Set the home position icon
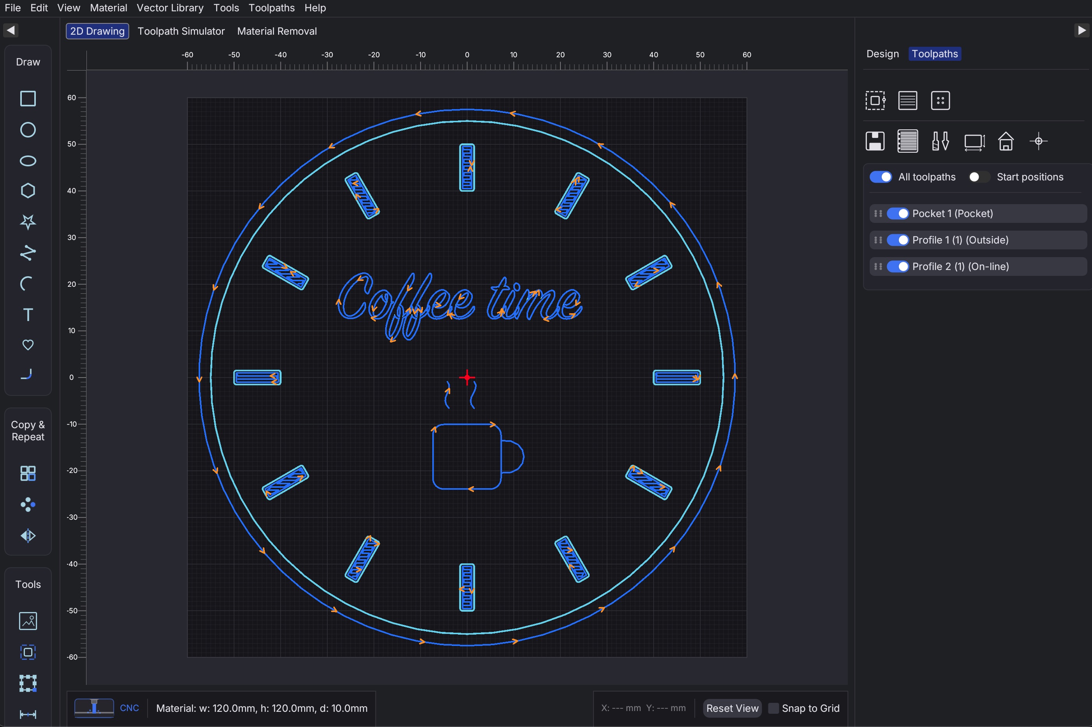 (x=1006, y=141)
